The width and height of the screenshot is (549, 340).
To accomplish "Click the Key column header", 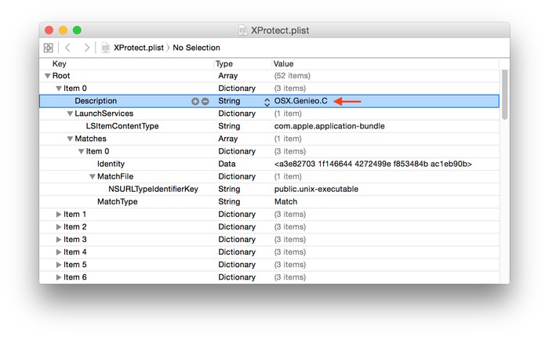I will tap(59, 63).
